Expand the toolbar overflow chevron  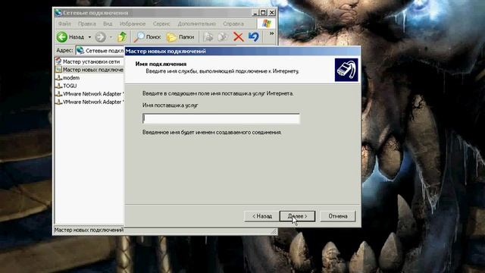pos(271,33)
